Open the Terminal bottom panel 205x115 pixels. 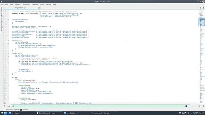[x=24, y=110]
